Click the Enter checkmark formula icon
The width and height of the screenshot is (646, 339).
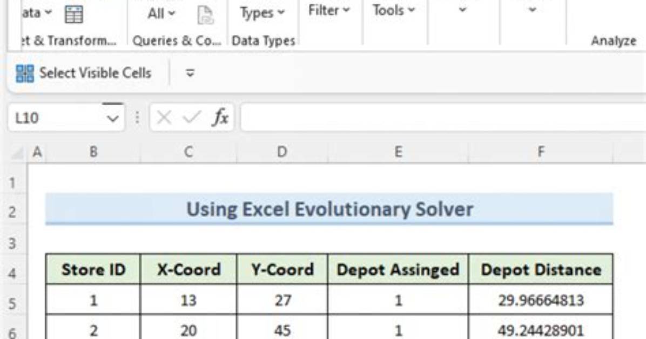(192, 118)
